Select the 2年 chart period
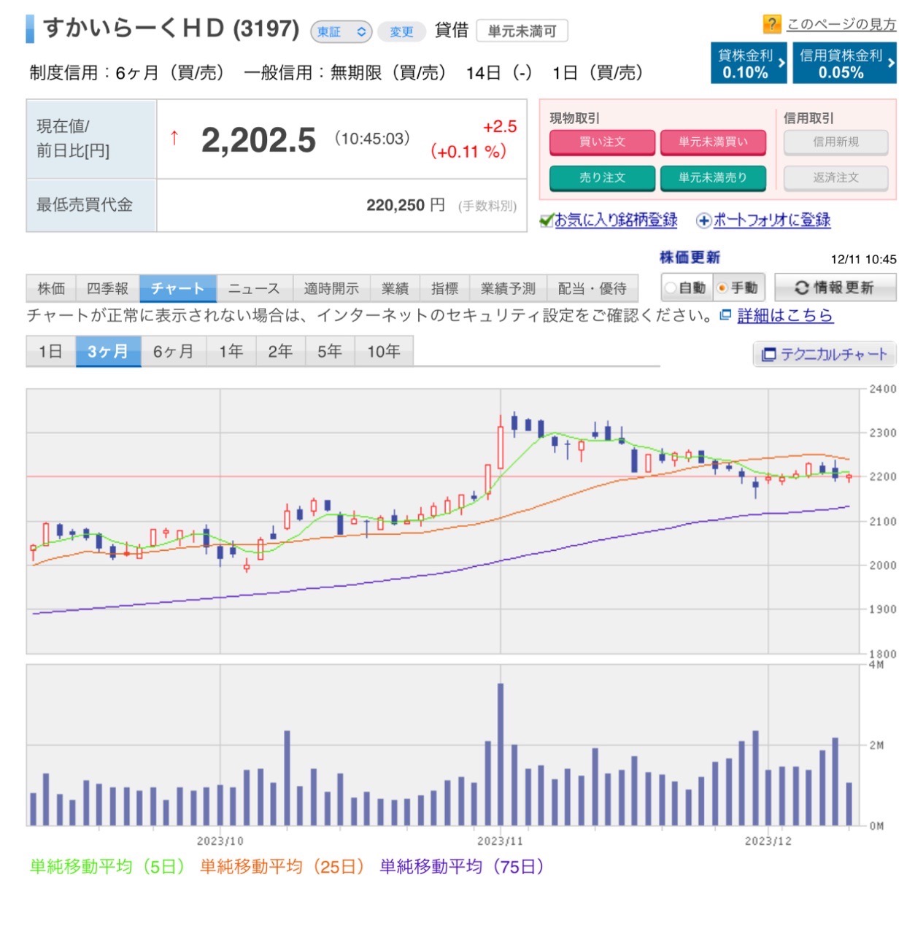907x934 pixels. 280,351
